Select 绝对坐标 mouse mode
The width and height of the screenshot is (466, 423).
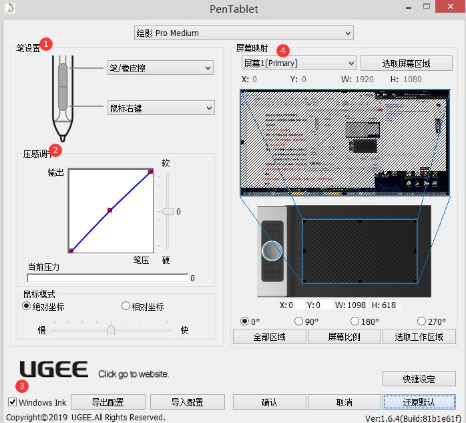(27, 306)
